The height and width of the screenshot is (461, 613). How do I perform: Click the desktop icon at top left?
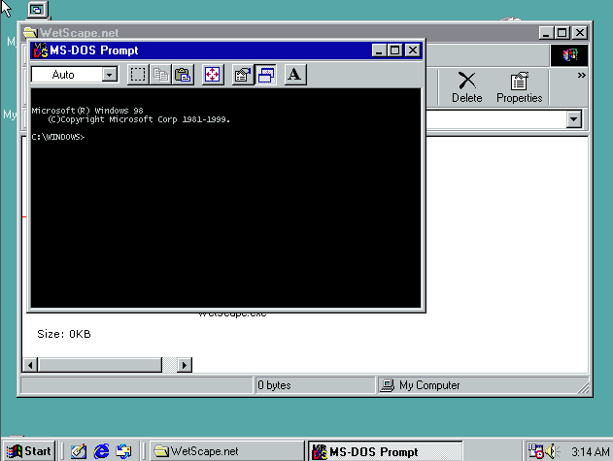[38, 10]
